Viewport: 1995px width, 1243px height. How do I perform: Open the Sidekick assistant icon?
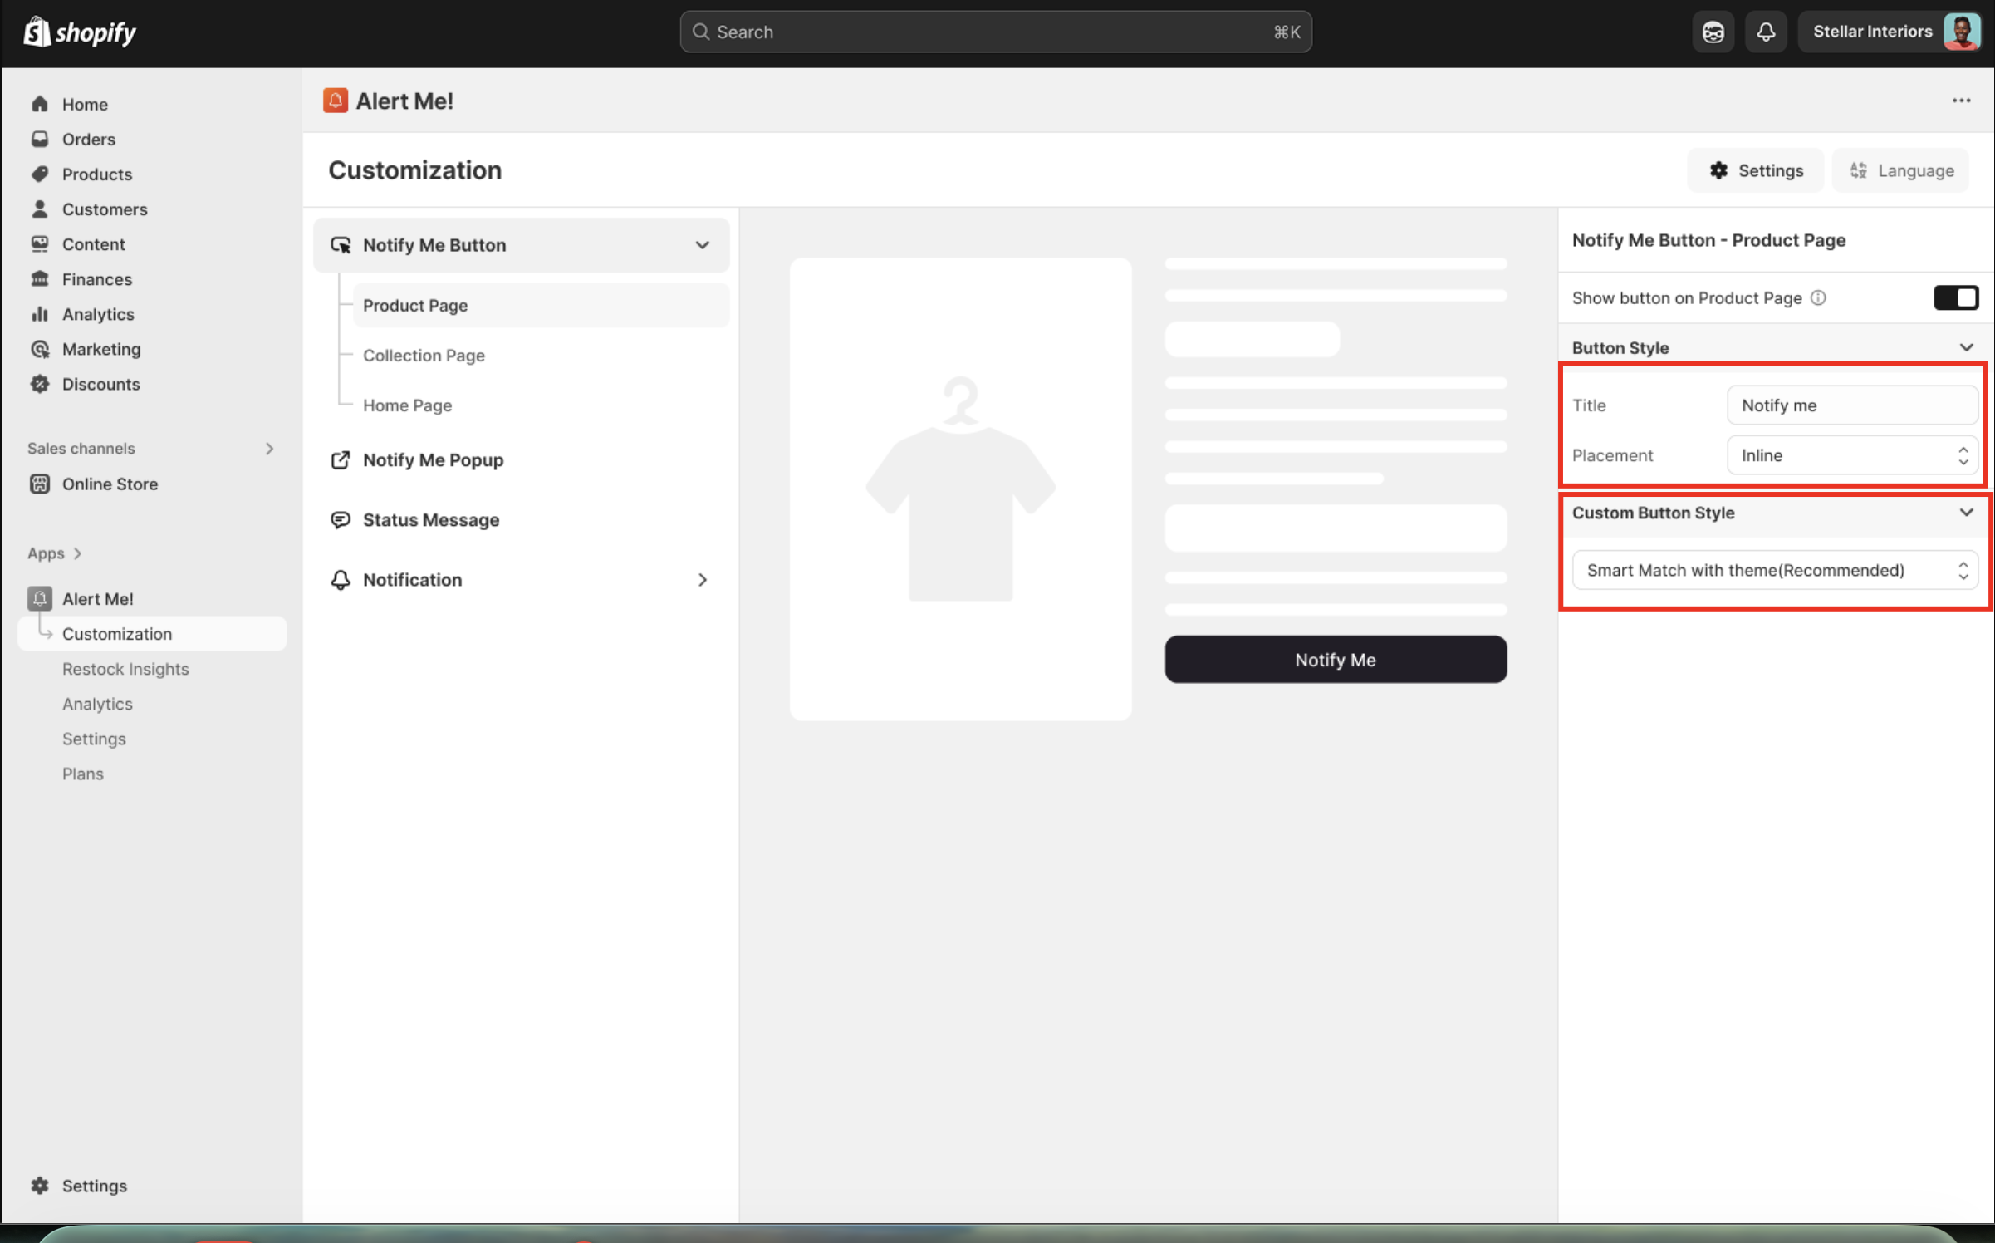coord(1713,32)
